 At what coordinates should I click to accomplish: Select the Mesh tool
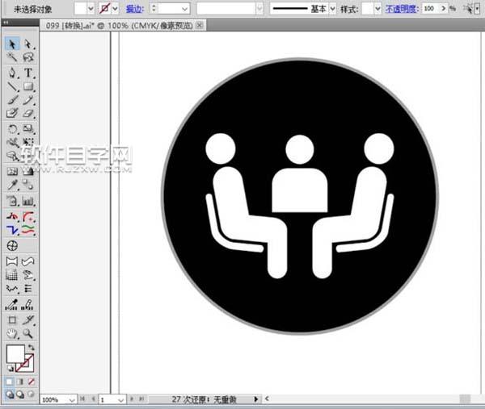[12, 171]
